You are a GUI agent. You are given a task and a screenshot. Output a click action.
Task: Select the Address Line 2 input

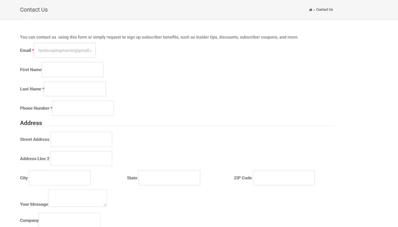pyautogui.click(x=81, y=159)
